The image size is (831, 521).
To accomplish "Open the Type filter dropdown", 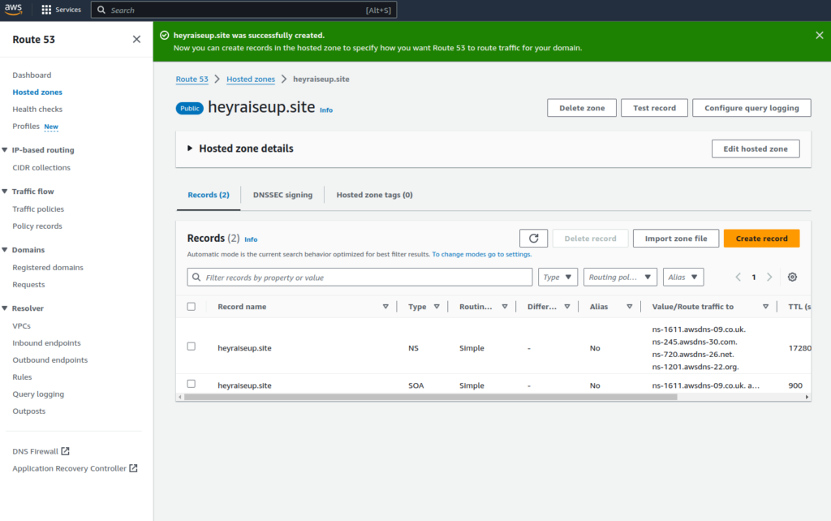I will pos(558,278).
